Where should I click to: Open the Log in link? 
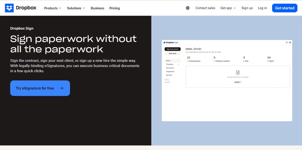click(x=262, y=8)
